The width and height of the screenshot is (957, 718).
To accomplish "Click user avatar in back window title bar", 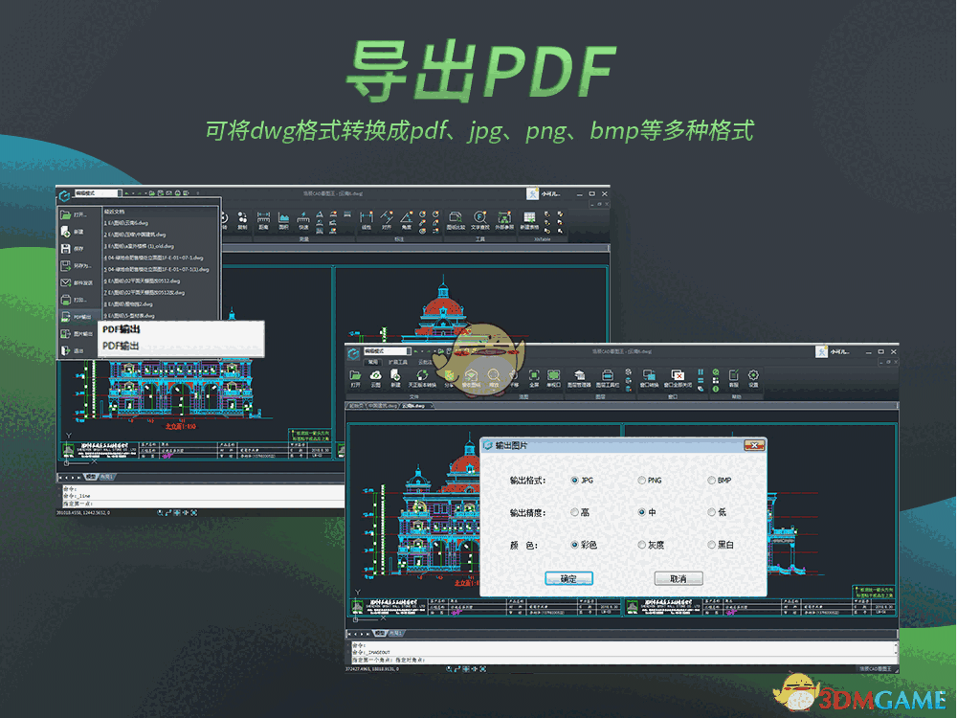I will coord(532,193).
